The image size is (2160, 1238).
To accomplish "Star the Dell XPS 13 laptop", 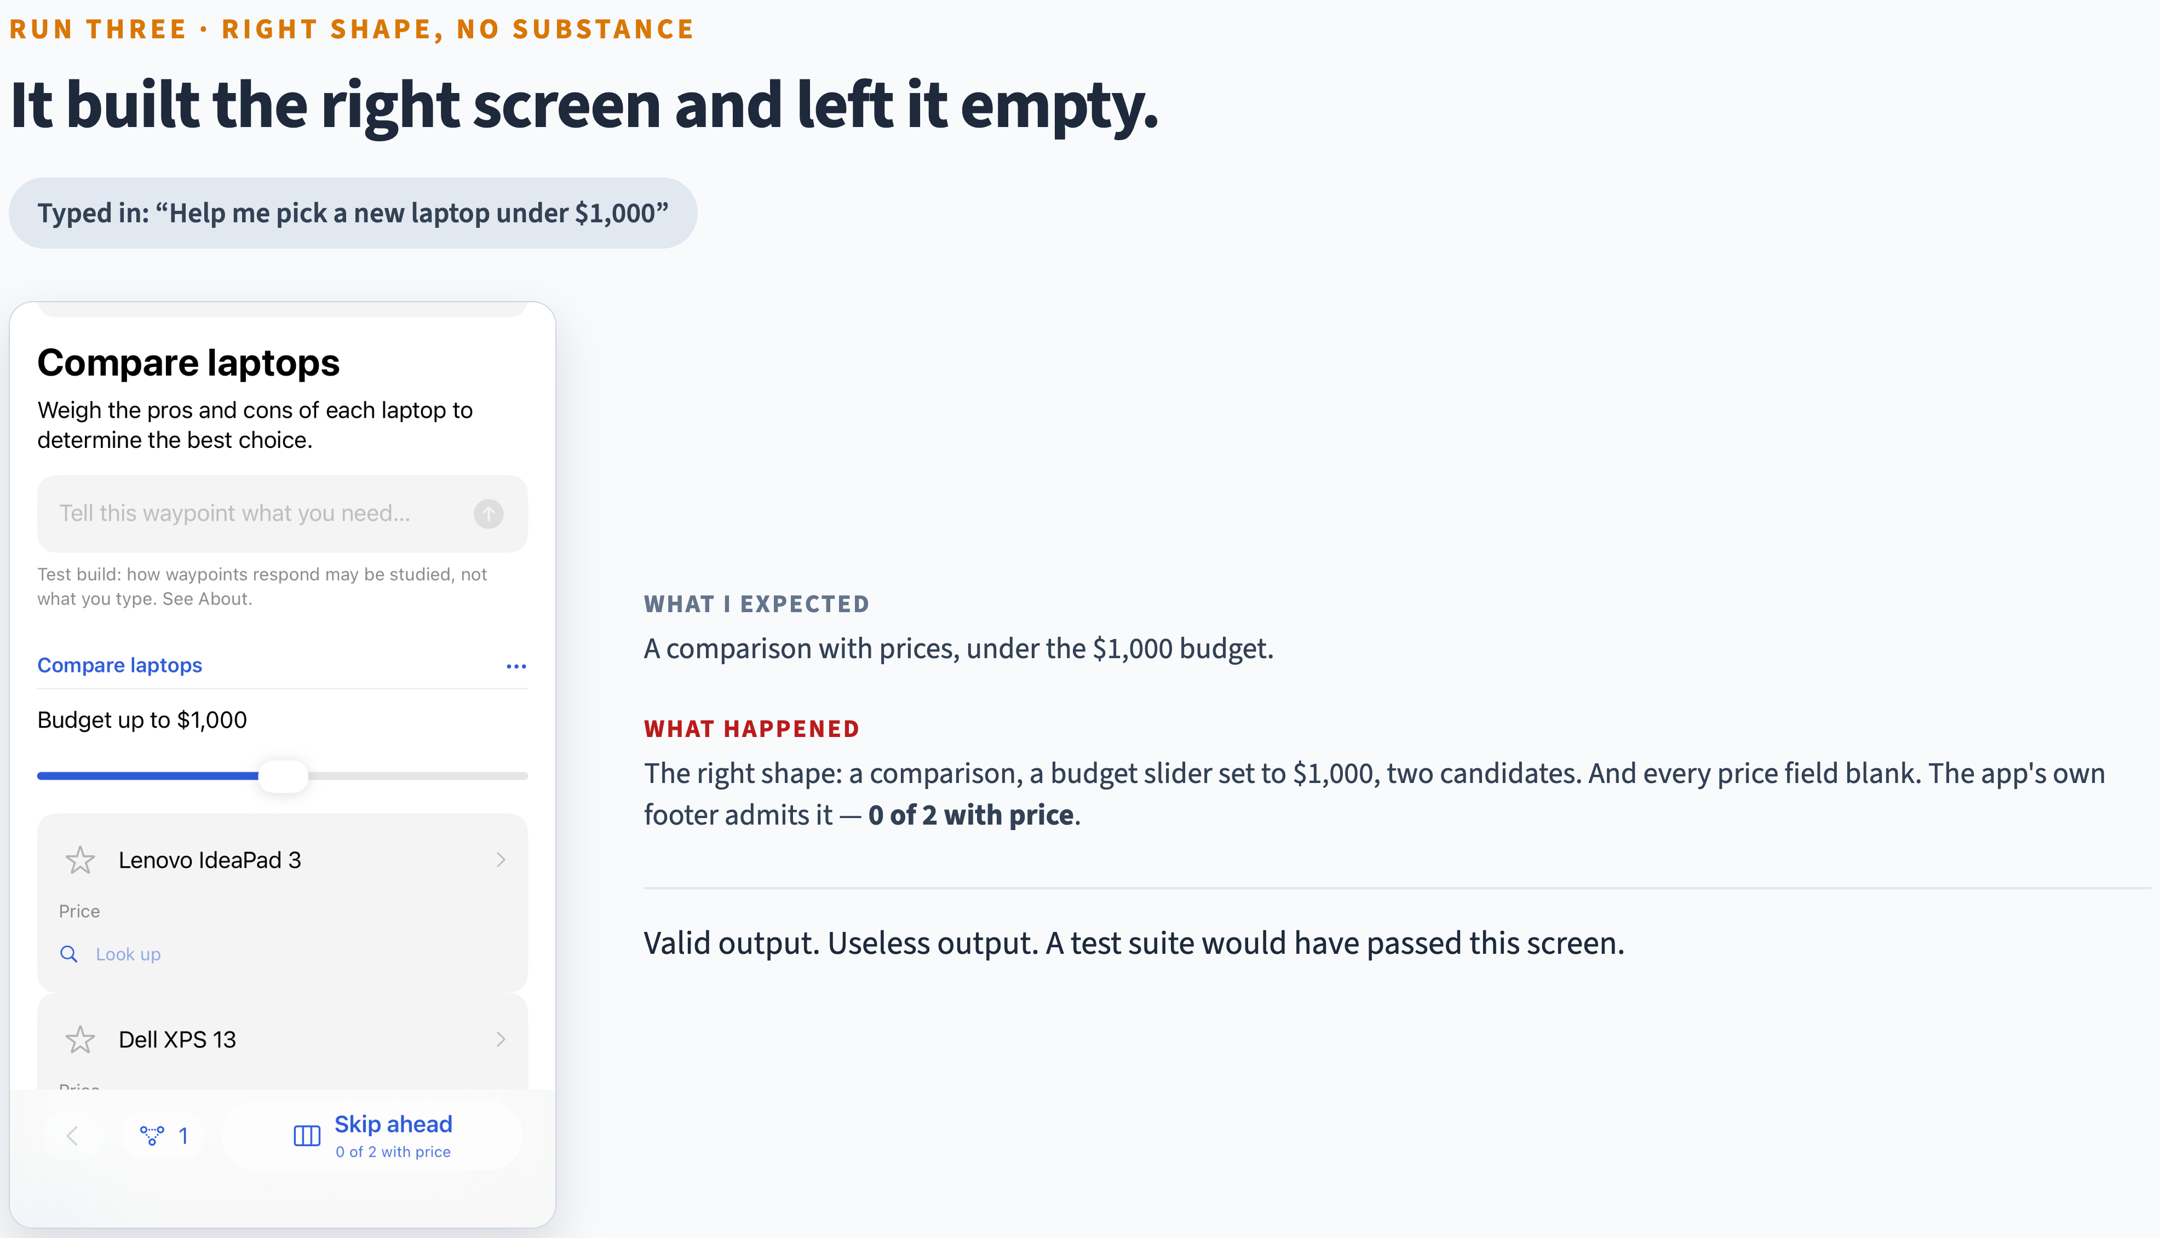I will point(80,1039).
